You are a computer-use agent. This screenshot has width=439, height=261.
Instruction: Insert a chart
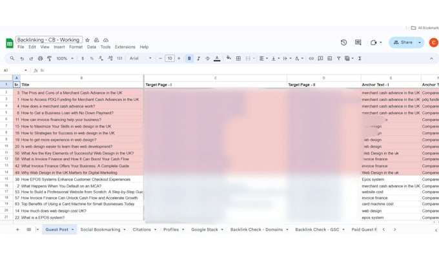point(330,59)
